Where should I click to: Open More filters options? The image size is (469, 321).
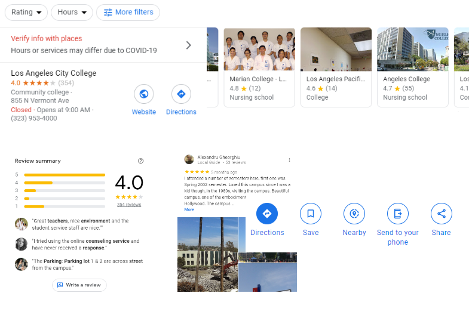pos(128,13)
